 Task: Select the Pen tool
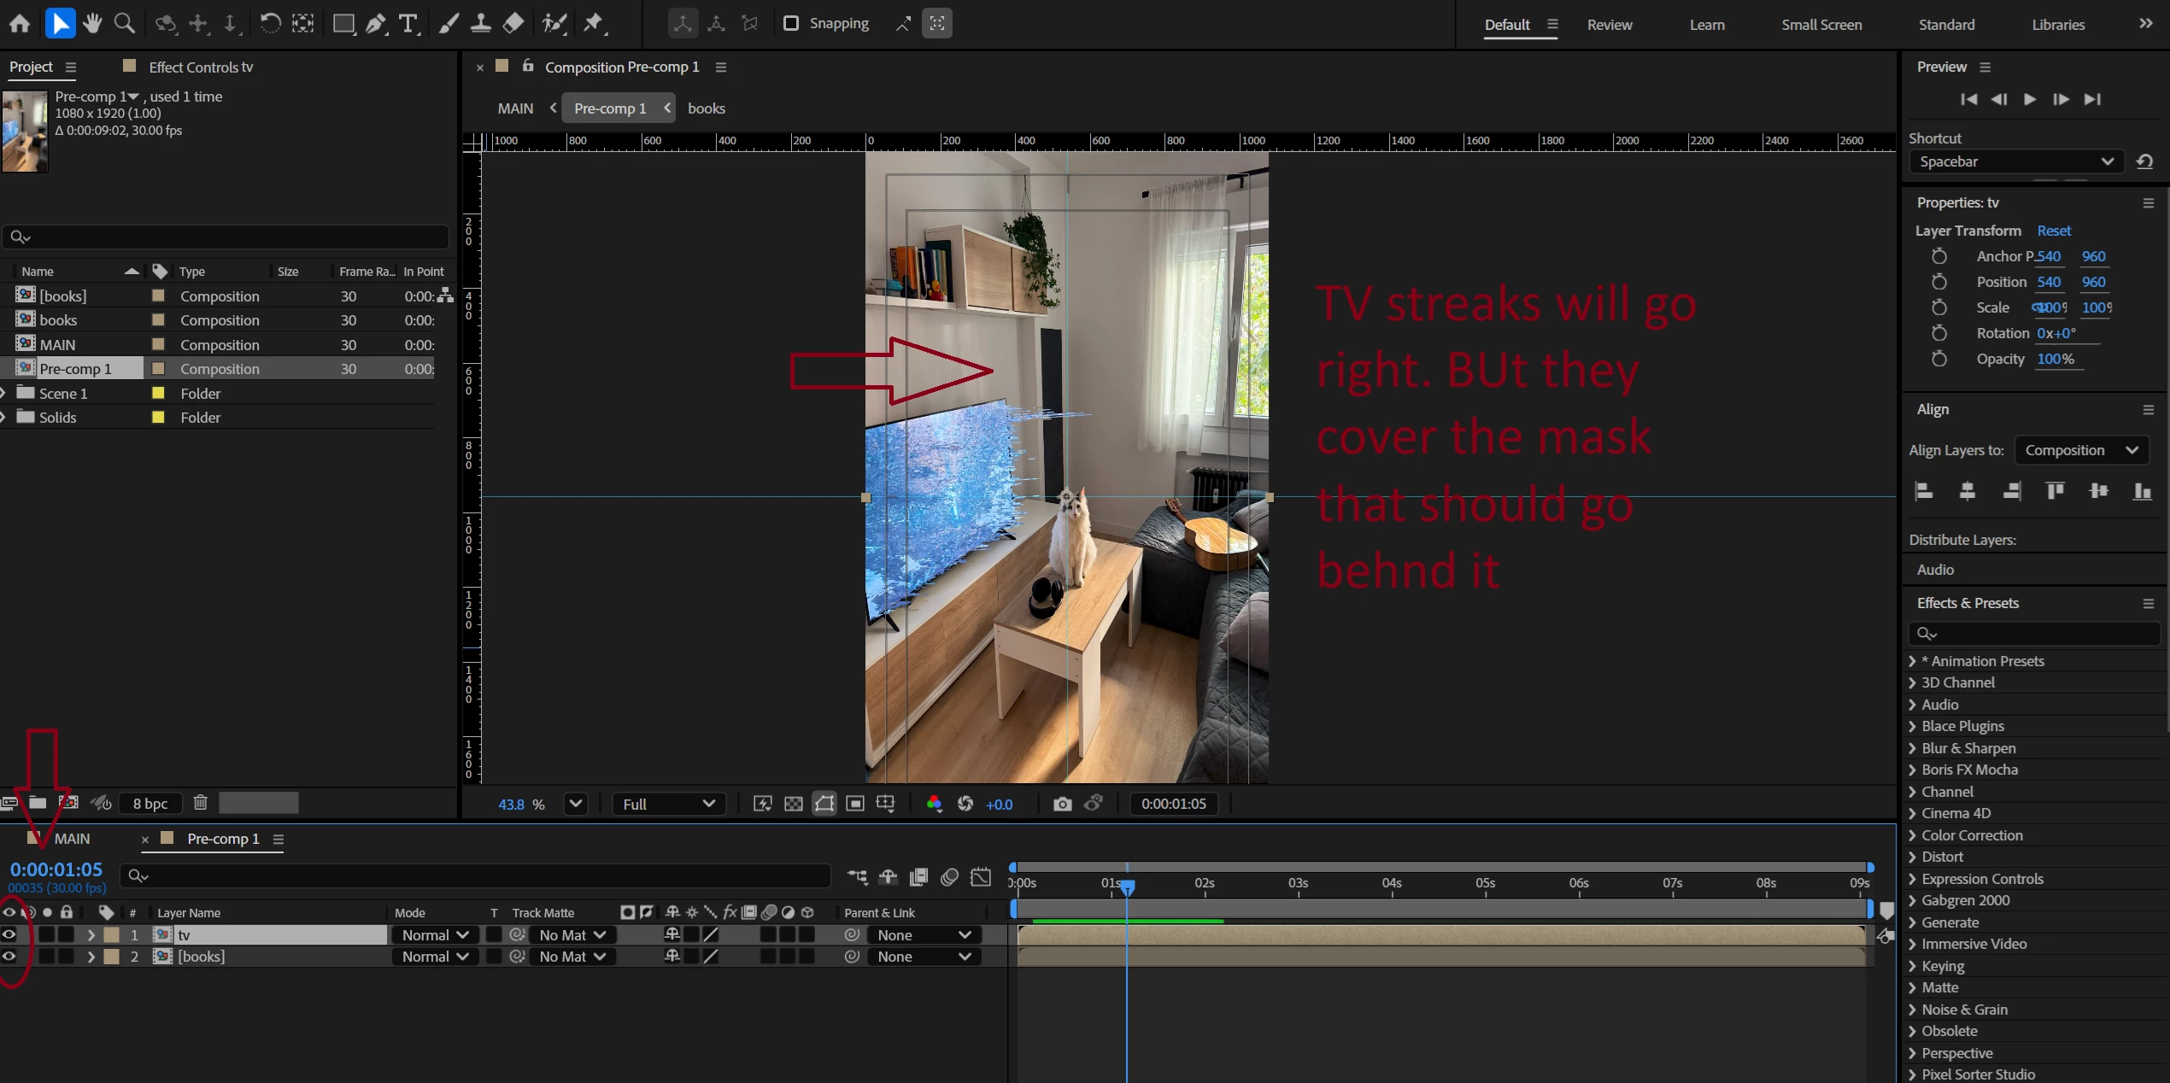click(375, 23)
